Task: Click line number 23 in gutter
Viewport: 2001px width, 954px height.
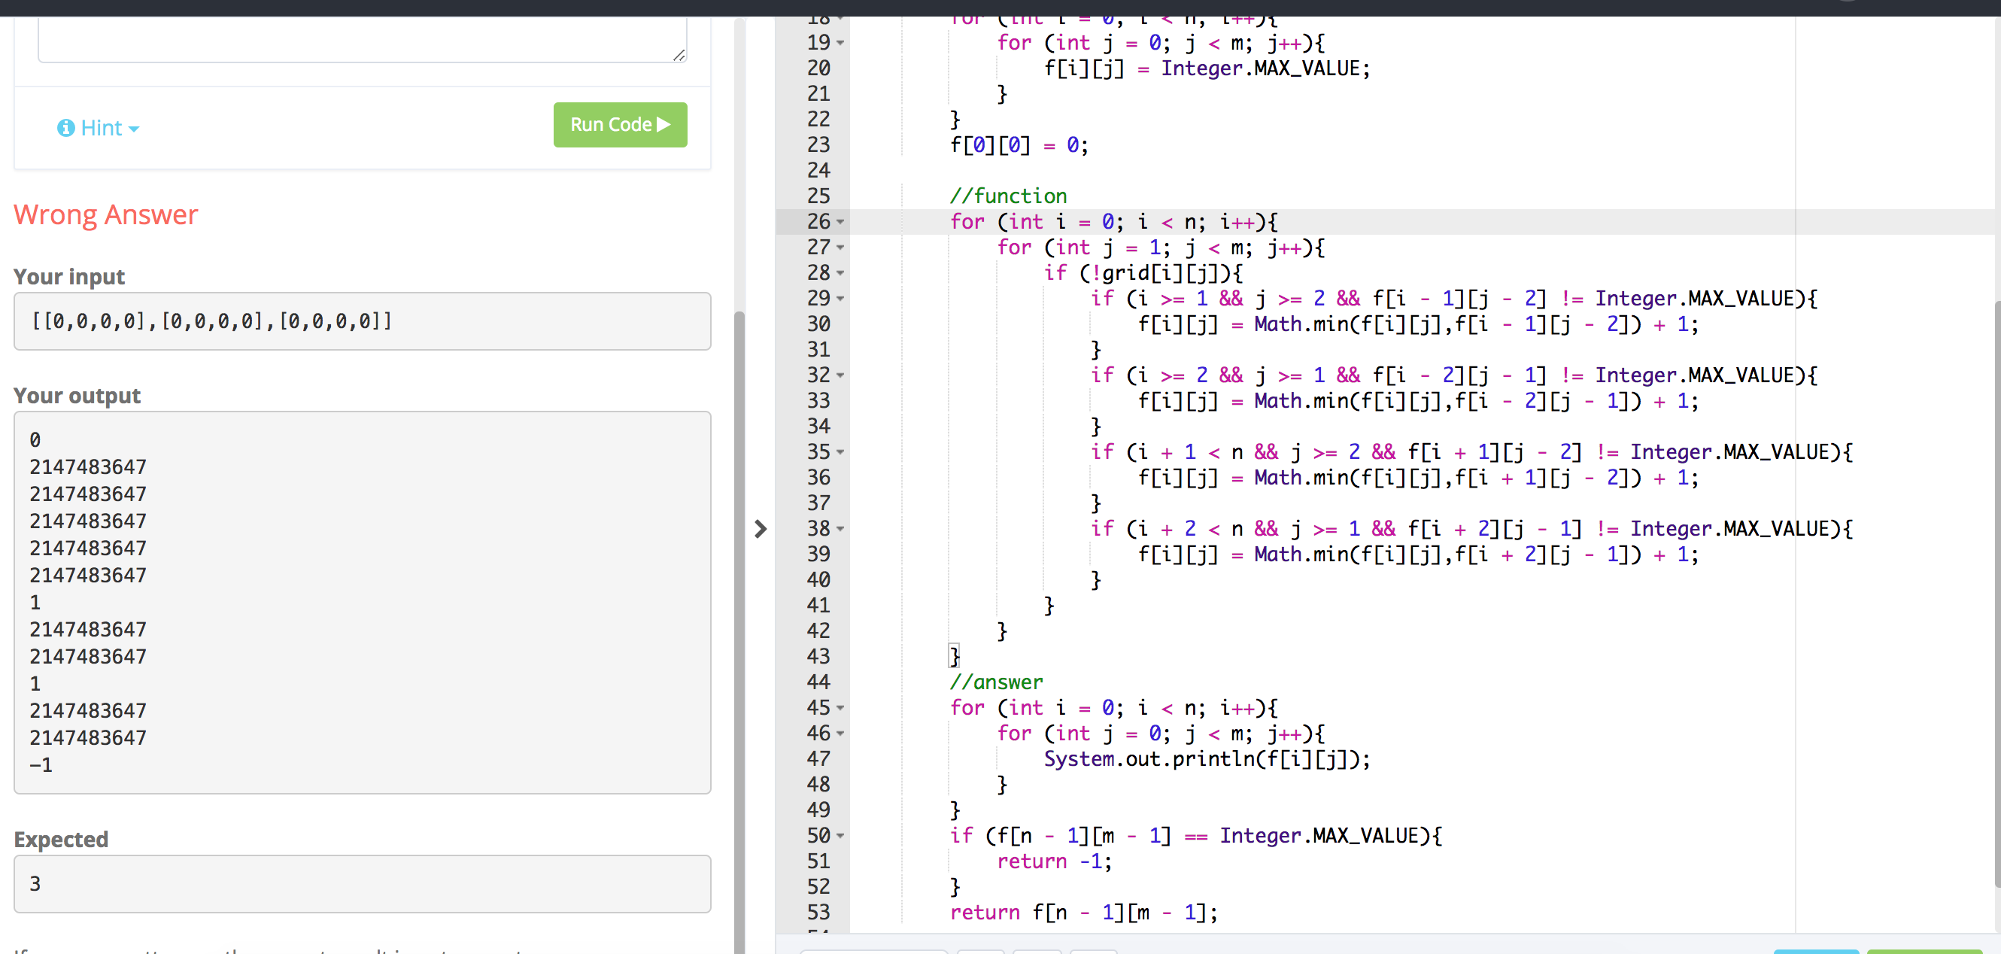Action: [x=818, y=145]
